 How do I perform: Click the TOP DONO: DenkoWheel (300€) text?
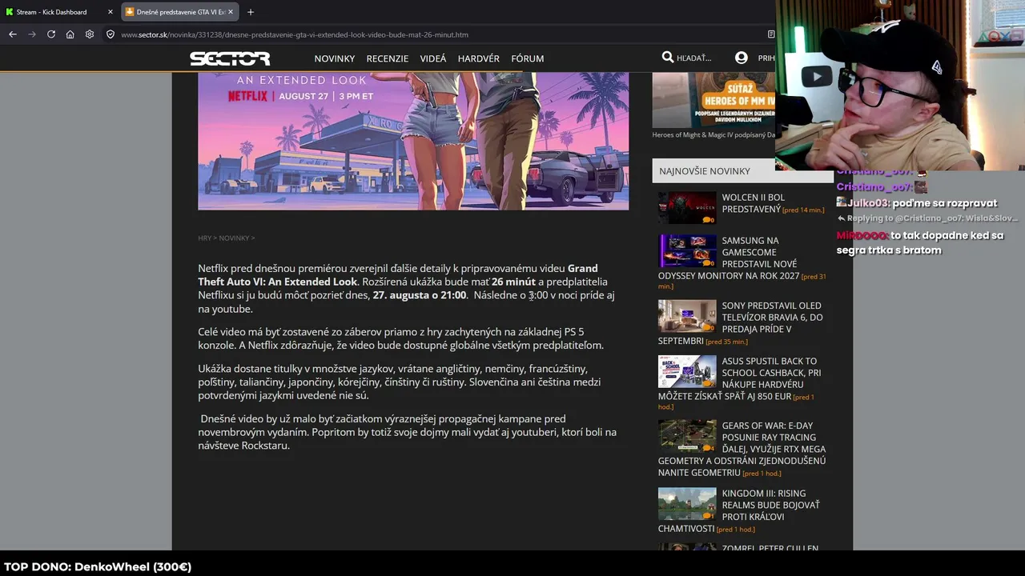tap(98, 566)
